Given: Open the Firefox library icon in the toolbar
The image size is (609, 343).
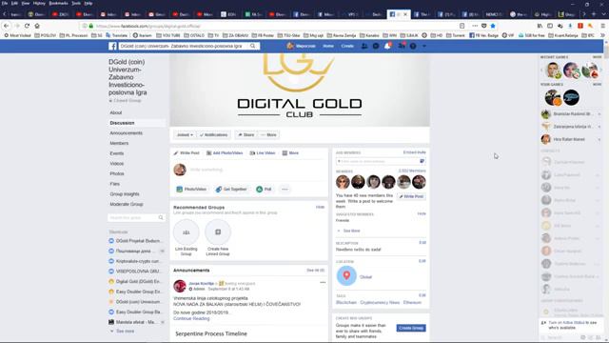Looking at the screenshot, I should pos(540,26).
